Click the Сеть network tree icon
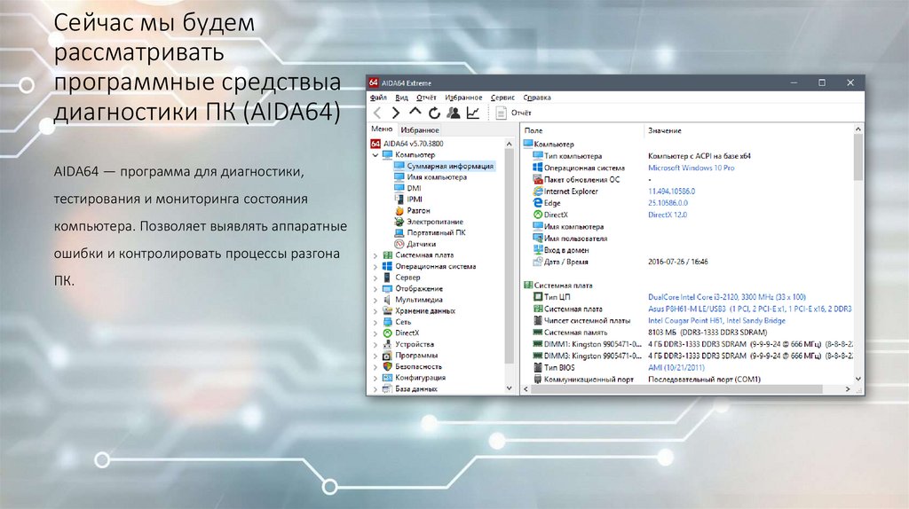Screen dimensions: 909x509 click(x=387, y=322)
